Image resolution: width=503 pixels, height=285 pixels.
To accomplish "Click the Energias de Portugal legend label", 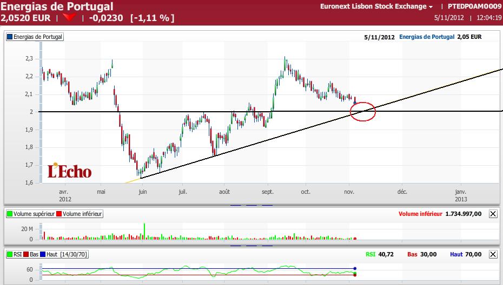I will tap(38, 37).
